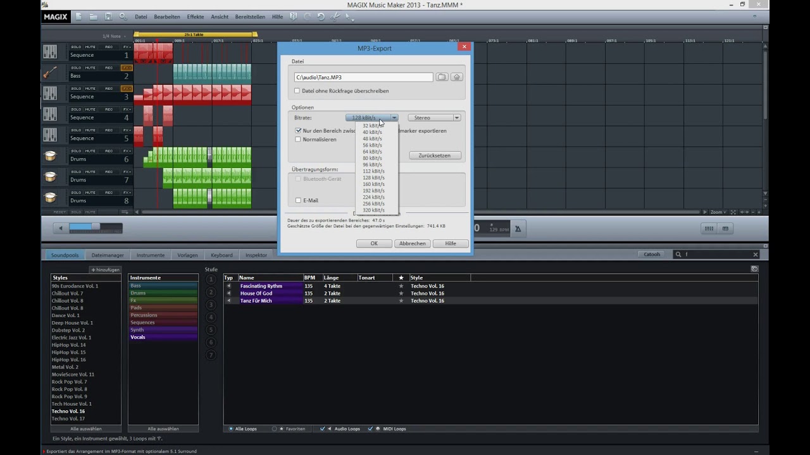Open the mouse mode pointer tool
The width and height of the screenshot is (810, 455).
348,17
